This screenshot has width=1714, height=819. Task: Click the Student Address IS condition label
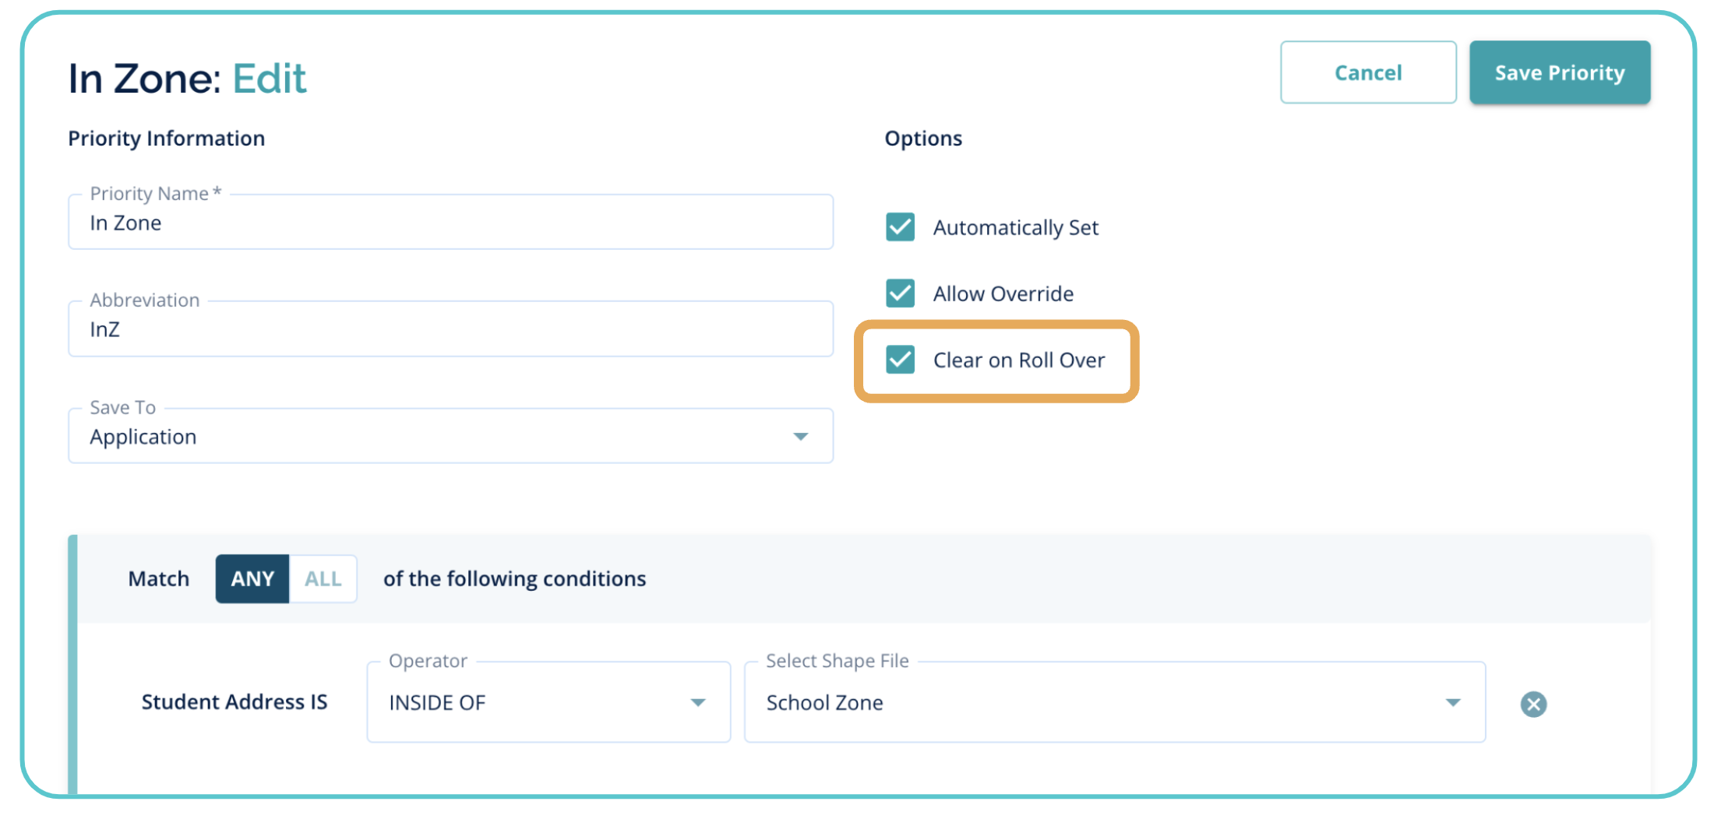click(234, 702)
